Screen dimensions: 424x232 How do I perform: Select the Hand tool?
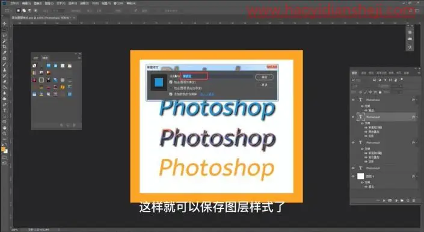4,128
